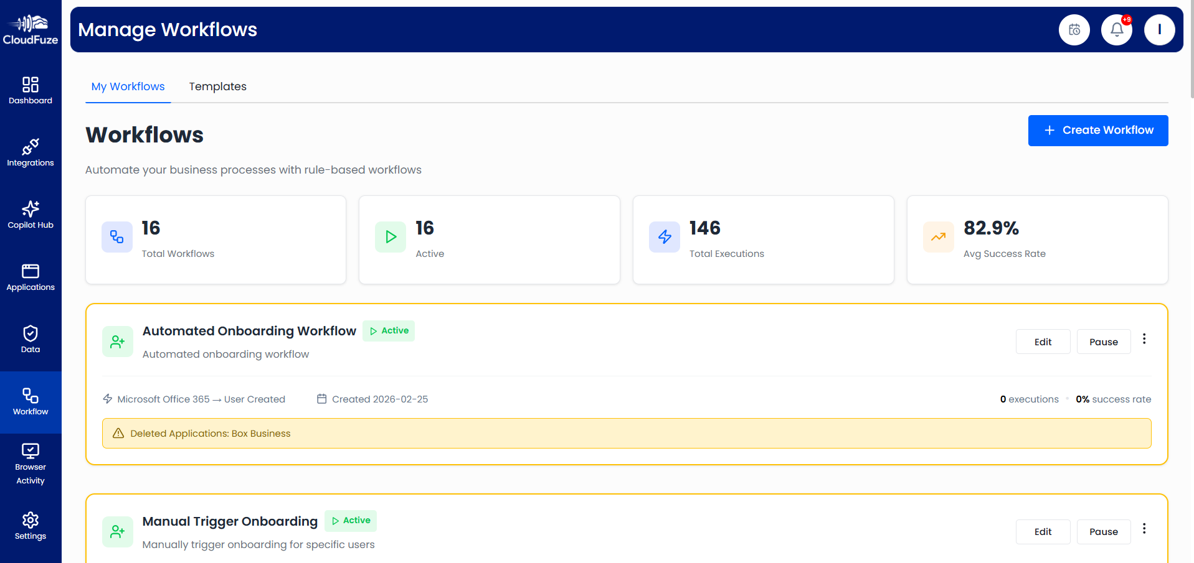Open the scheduled tasks icon in the header
The height and width of the screenshot is (563, 1194).
1074,29
